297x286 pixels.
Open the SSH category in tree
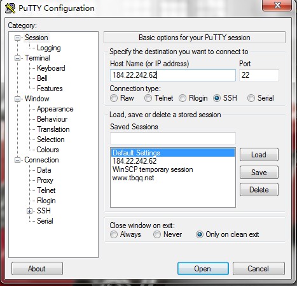(x=44, y=211)
